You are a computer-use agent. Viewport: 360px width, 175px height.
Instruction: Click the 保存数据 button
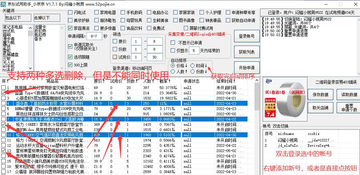point(321,95)
